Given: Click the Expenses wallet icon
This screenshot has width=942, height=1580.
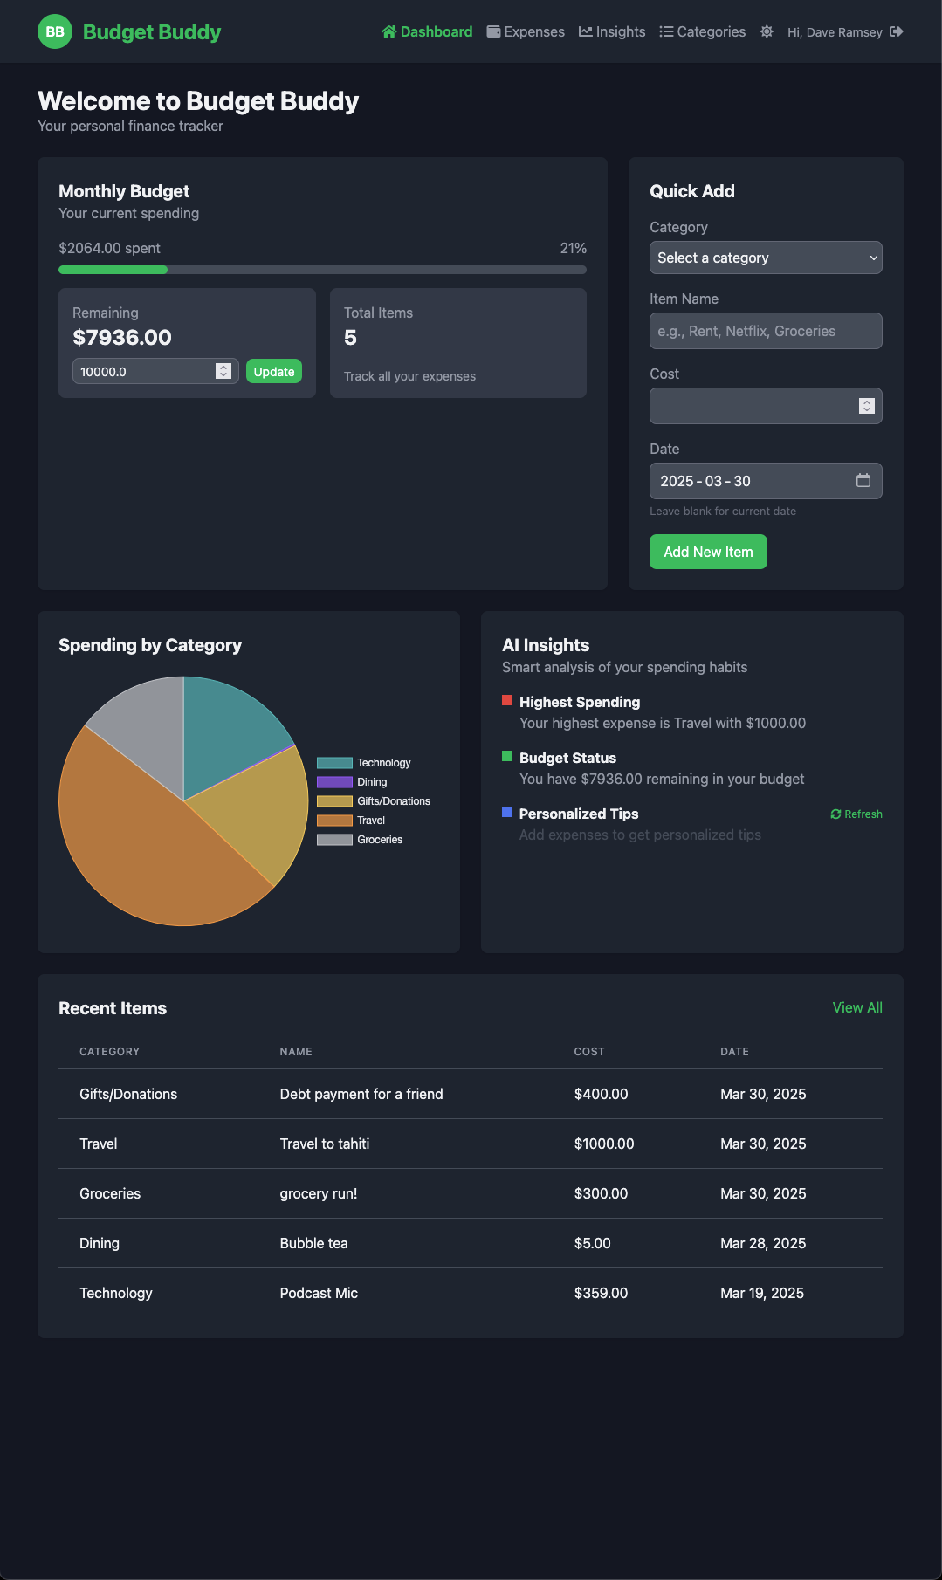Looking at the screenshot, I should click(x=493, y=31).
